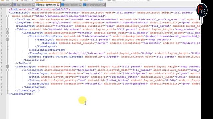The height and width of the screenshot is (119, 213).
Task: Click the FrameLayout @android:id/tabcontent line
Action: click(114, 53)
